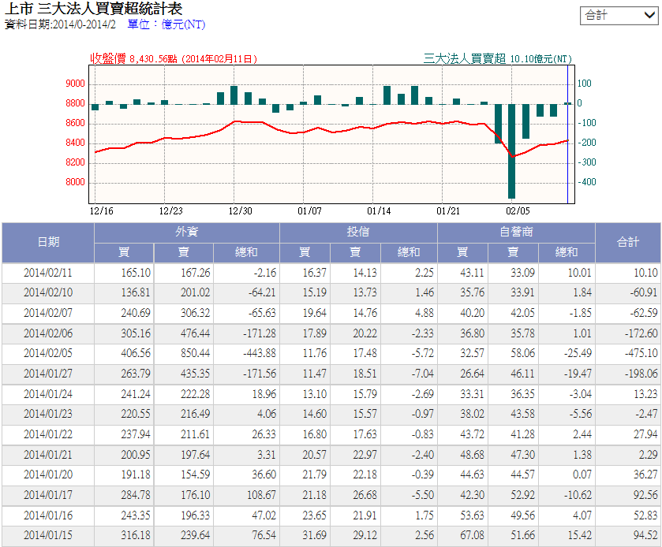Screen dimensions: 662x547
Task: Click the 外資 group header
Action: click(x=187, y=233)
